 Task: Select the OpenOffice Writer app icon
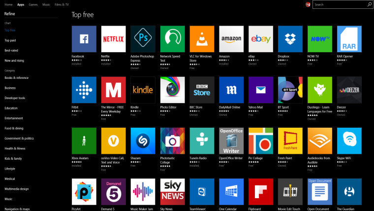pos(231,141)
